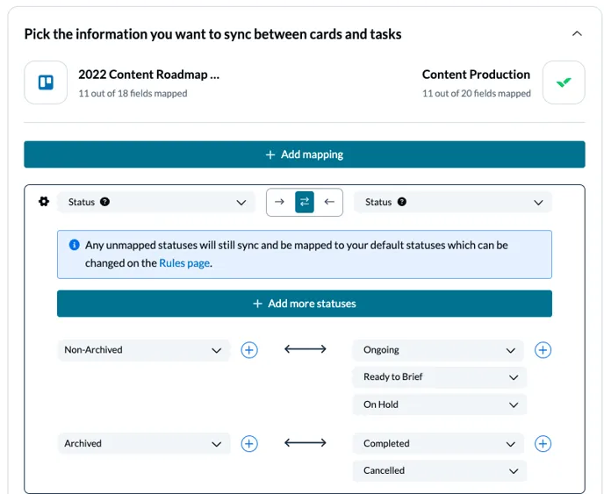Open the On Hold status dropdown
Image resolution: width=604 pixels, height=494 pixels.
point(439,405)
